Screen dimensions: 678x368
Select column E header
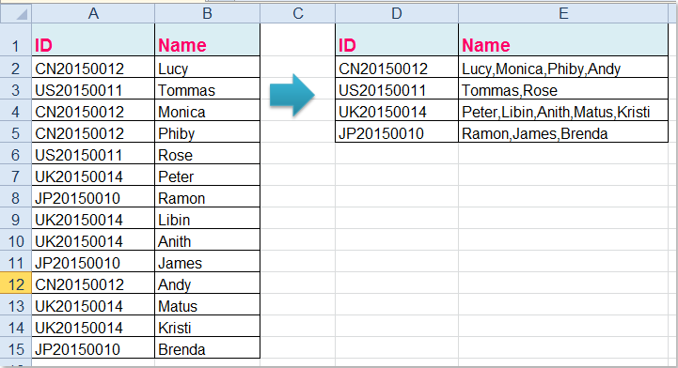563,13
